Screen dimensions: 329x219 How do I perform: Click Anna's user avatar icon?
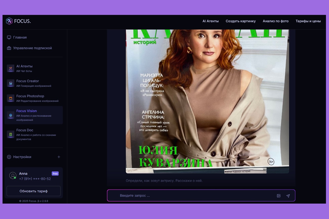click(13, 176)
